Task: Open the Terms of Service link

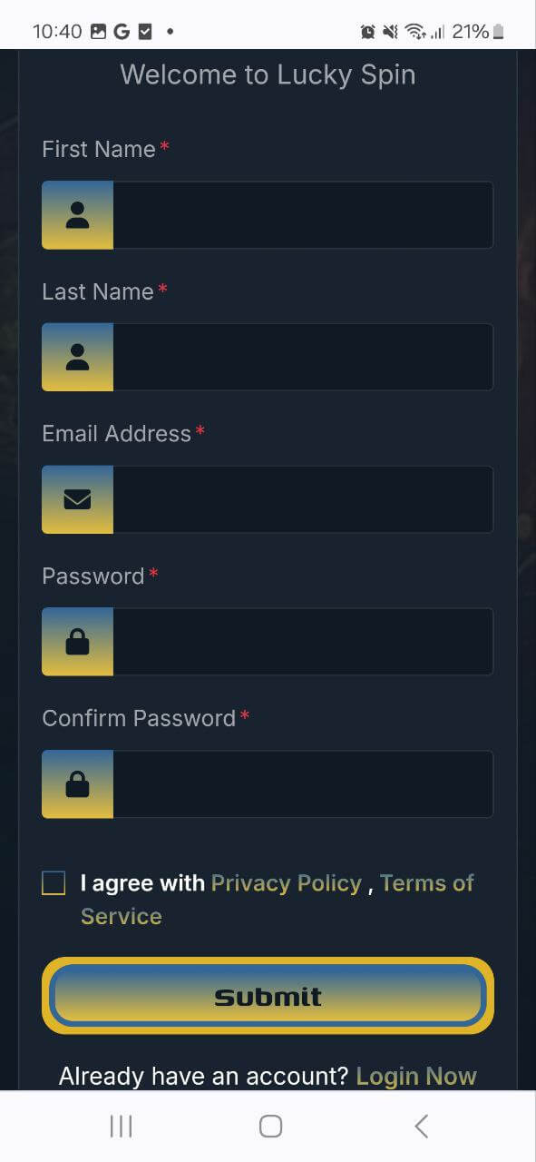Action: [x=278, y=900]
